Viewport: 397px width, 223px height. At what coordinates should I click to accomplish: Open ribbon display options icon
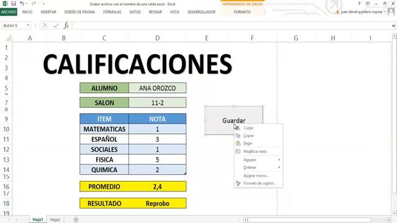tap(368, 4)
